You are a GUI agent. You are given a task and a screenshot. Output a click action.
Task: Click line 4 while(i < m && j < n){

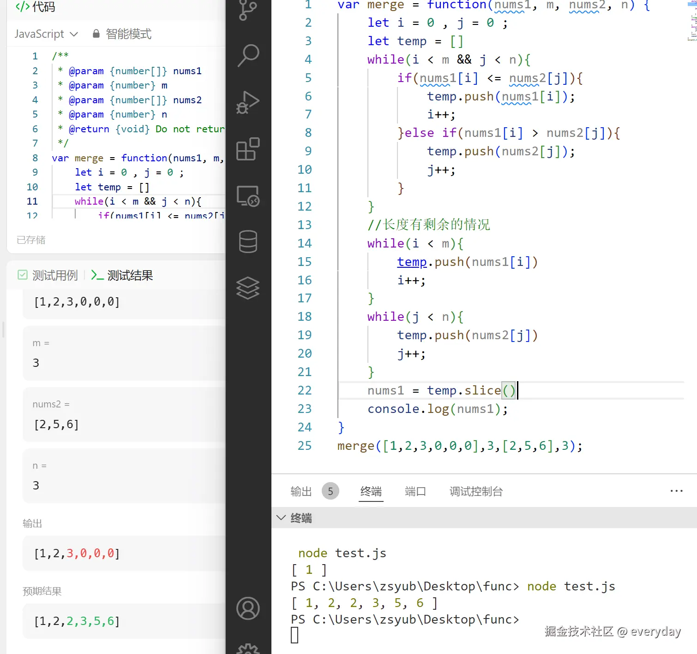449,59
